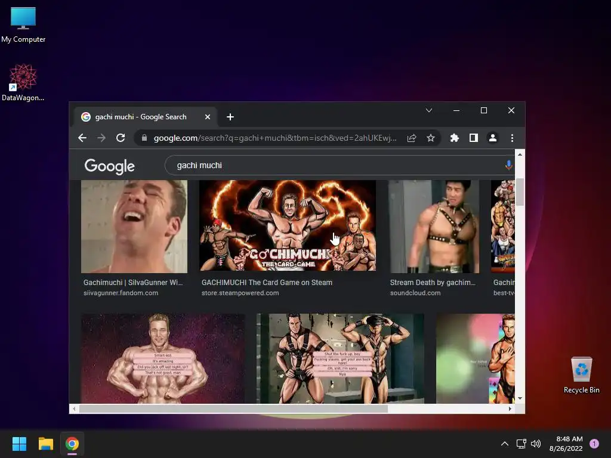
Task: Minimize the Chrome window
Action: [456, 110]
